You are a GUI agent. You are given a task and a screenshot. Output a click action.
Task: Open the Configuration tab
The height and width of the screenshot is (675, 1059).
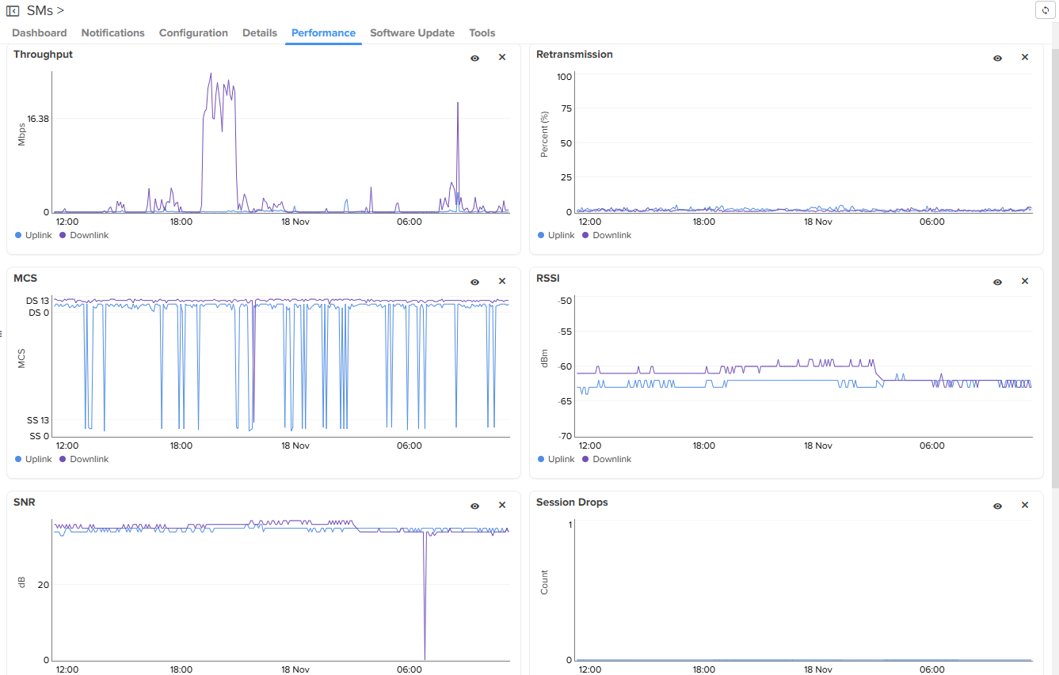point(193,33)
